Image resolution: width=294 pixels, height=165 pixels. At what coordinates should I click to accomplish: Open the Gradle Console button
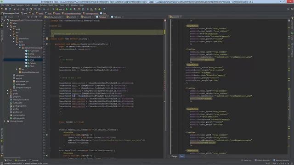pos(262,160)
